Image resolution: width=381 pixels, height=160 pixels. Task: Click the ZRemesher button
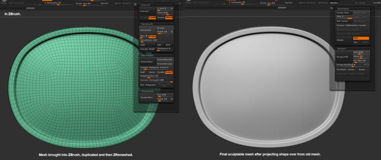148,62
